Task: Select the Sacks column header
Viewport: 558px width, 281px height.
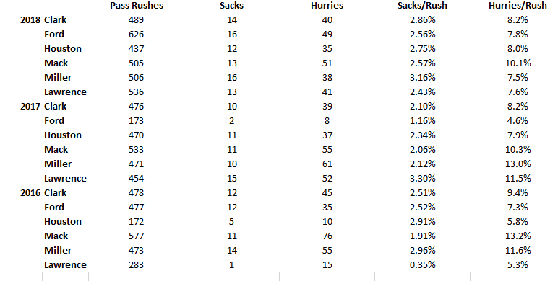Action: click(232, 6)
